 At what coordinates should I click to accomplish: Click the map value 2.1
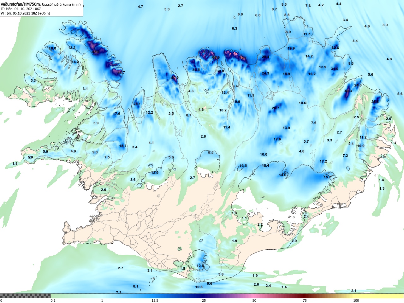354,291
